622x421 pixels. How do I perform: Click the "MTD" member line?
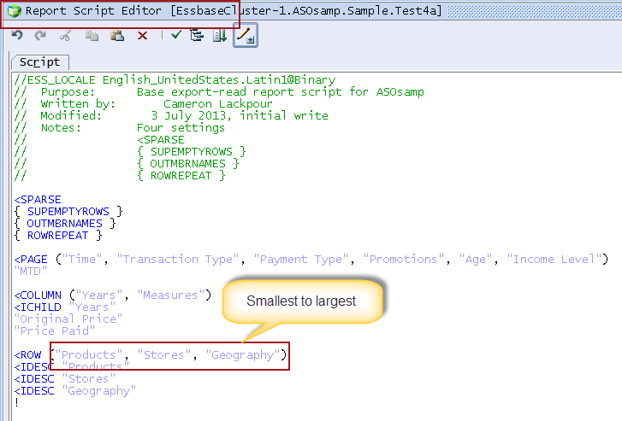[31, 272]
